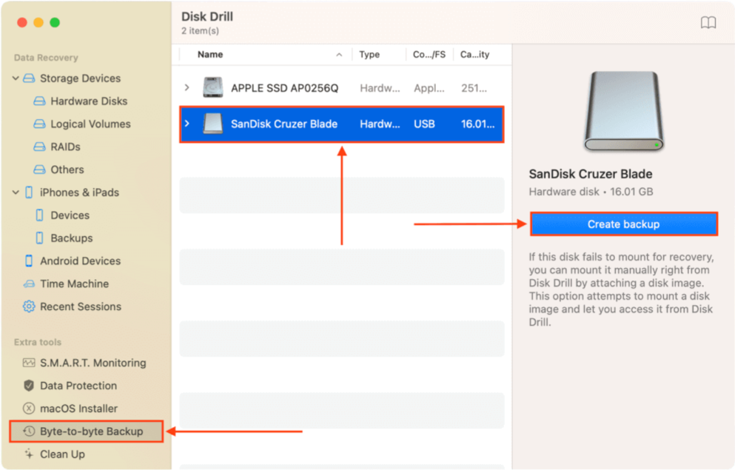Collapse the Storage Devices section

point(15,78)
